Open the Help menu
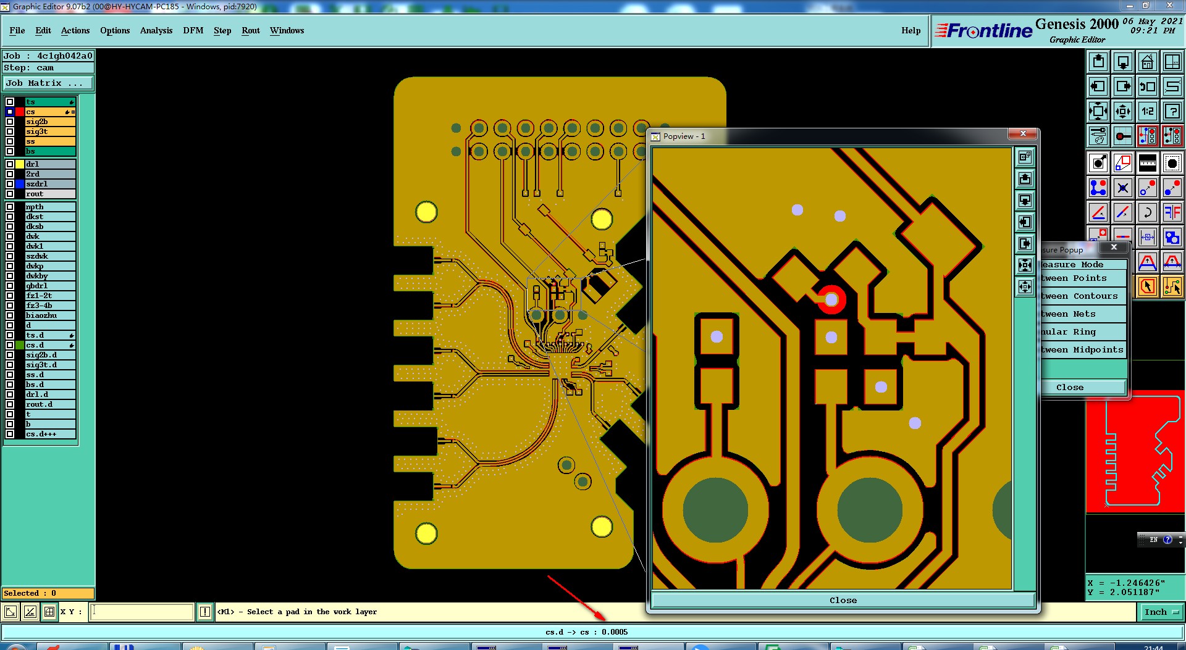 [x=911, y=30]
